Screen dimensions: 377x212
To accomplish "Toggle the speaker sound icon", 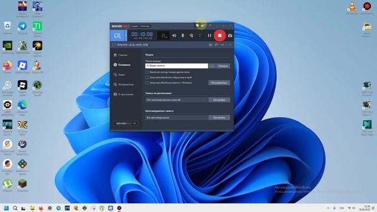I will [x=174, y=35].
